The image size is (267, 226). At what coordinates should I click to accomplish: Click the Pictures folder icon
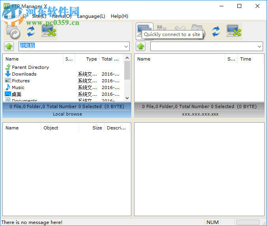point(8,80)
